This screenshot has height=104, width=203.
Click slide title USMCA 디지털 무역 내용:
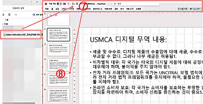tap(128, 39)
